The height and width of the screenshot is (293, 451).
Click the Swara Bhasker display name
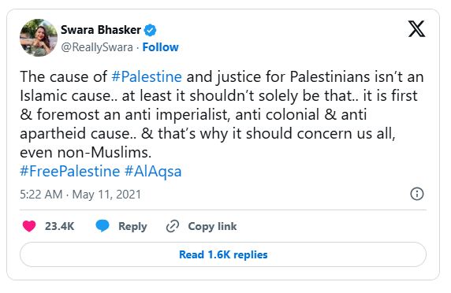pos(101,30)
